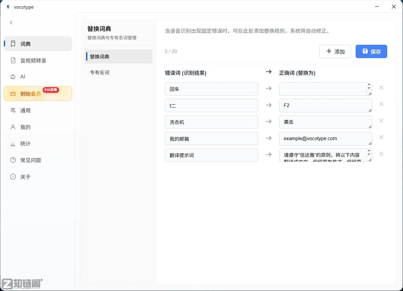
Task: Click the person icon beside 我的
Action: pos(13,127)
